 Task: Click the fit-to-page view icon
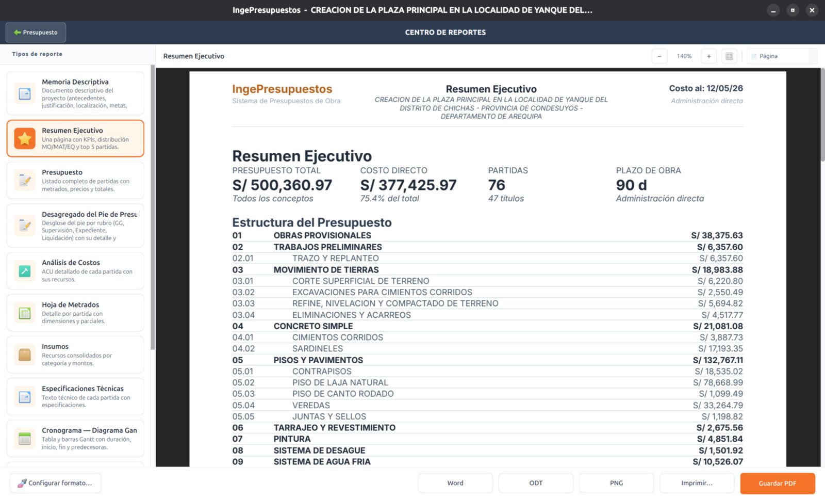[x=729, y=56]
